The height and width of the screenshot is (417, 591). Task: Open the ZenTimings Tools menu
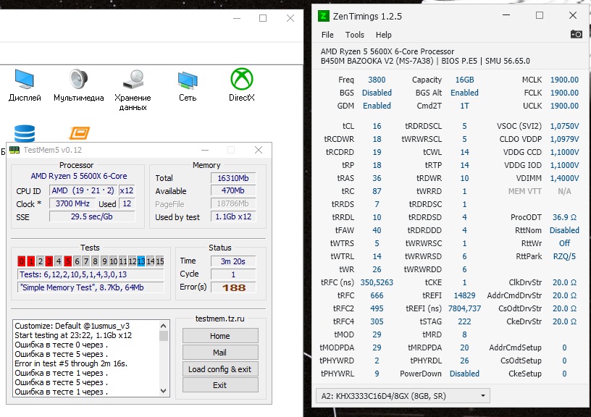pos(355,35)
